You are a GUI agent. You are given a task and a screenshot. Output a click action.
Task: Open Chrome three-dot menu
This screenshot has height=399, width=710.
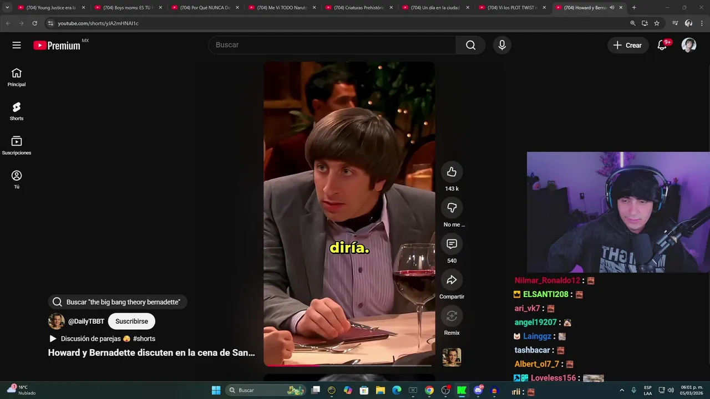click(x=702, y=23)
